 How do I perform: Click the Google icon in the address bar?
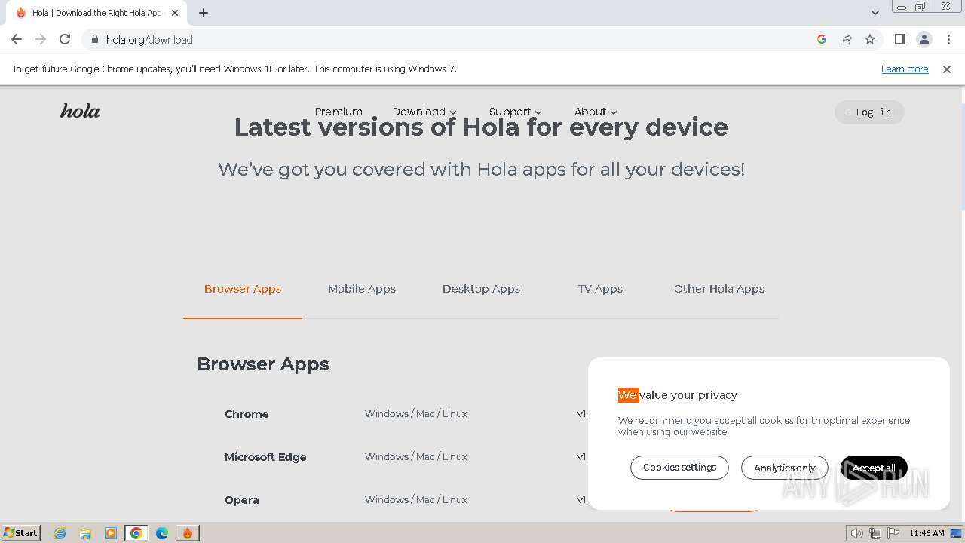tap(822, 39)
